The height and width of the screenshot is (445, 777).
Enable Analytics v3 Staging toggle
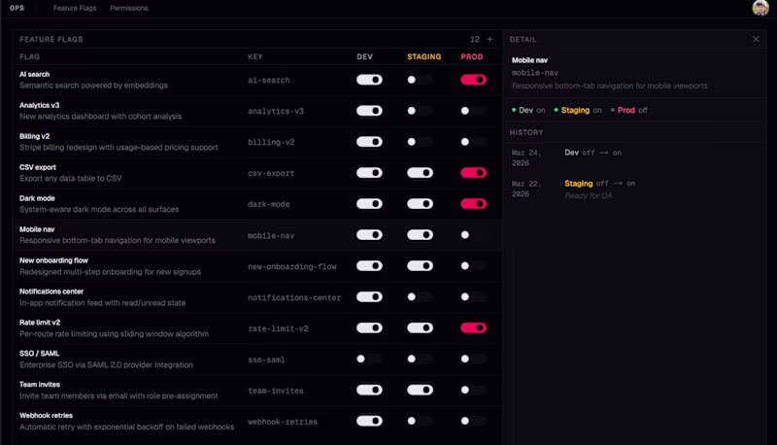point(420,111)
